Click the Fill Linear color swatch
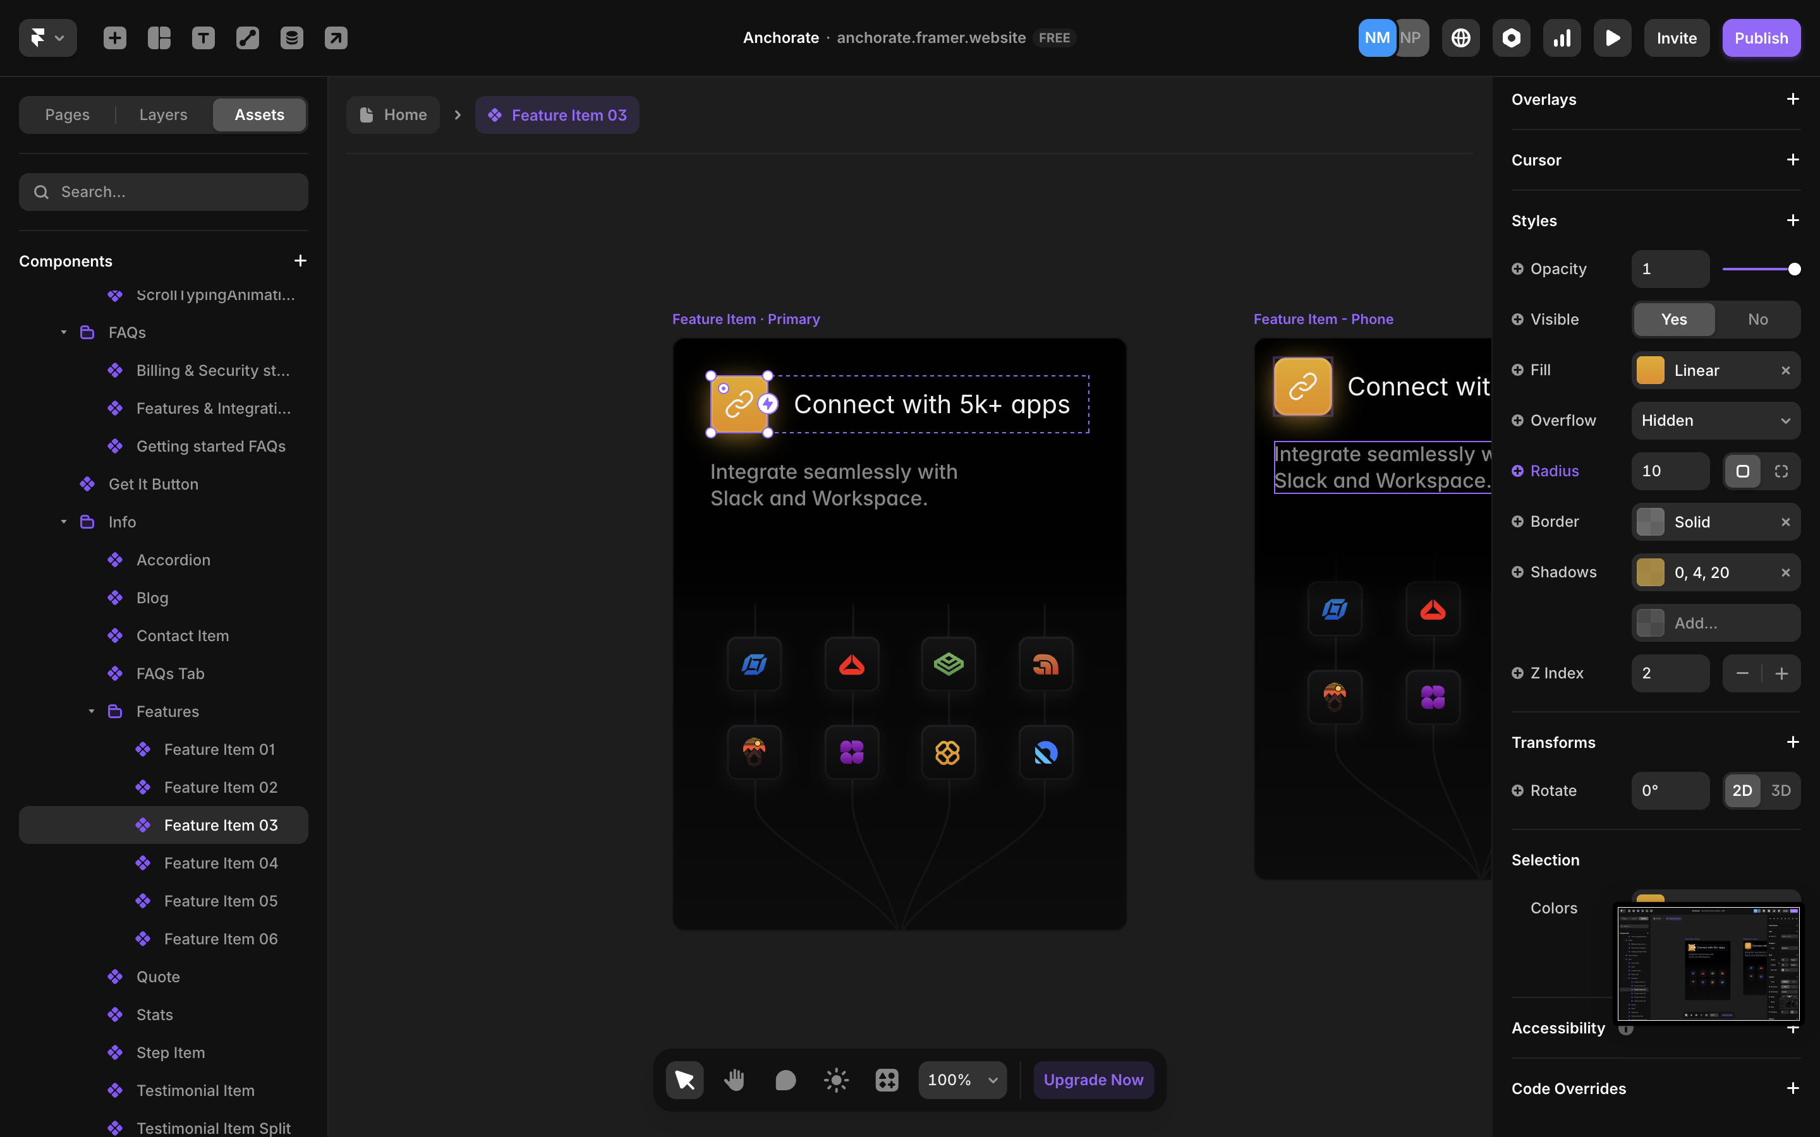Viewport: 1820px width, 1137px height. pos(1650,370)
